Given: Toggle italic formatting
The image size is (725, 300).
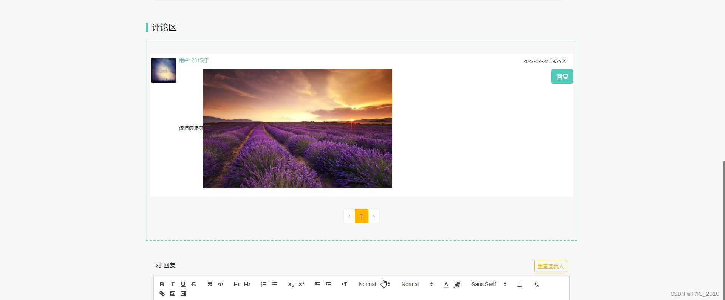Looking at the screenshot, I should 172,284.
